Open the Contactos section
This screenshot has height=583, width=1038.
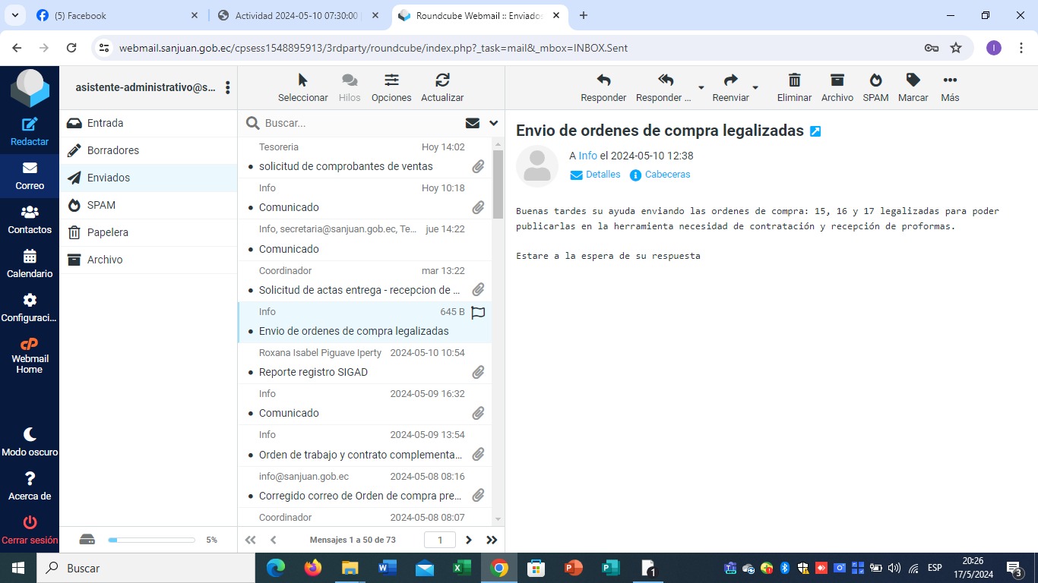pos(30,213)
